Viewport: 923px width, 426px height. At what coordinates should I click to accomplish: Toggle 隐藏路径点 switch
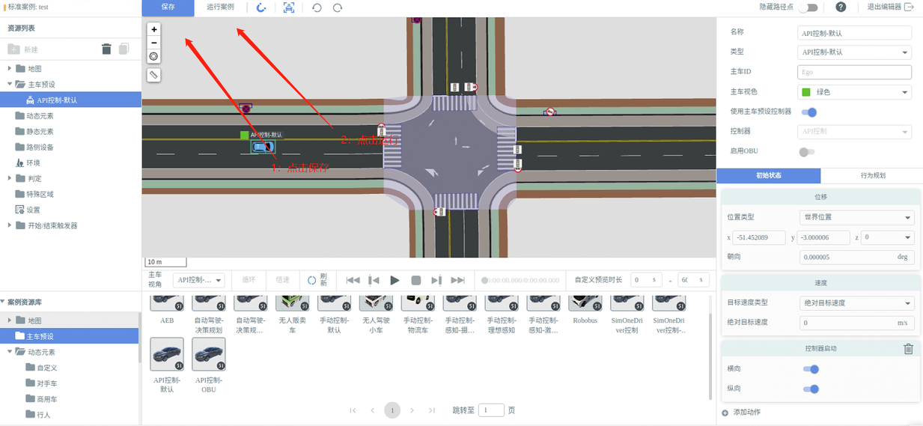(x=808, y=7)
